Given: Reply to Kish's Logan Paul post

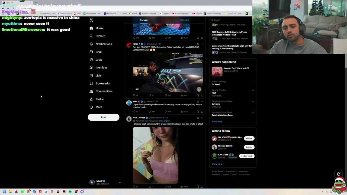Looking at the screenshot, I should click(135, 112).
